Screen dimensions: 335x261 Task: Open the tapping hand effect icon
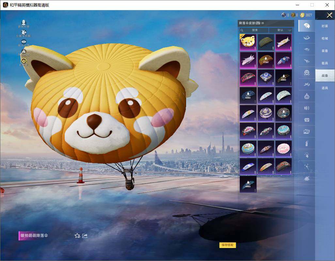pos(307,155)
